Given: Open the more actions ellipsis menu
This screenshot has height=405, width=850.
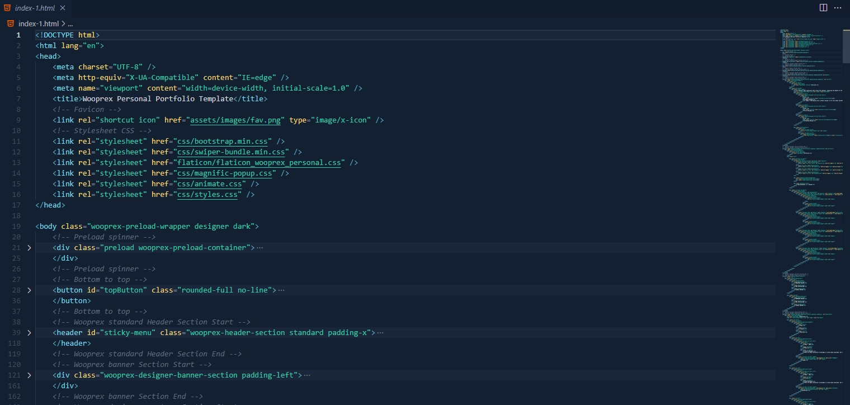Looking at the screenshot, I should point(838,7).
